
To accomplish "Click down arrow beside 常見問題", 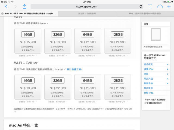I will click(167, 79).
